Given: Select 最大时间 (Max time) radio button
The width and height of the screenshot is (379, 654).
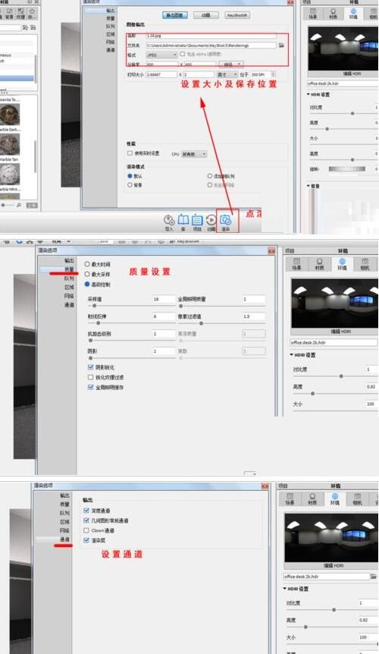Looking at the screenshot, I should click(x=87, y=264).
